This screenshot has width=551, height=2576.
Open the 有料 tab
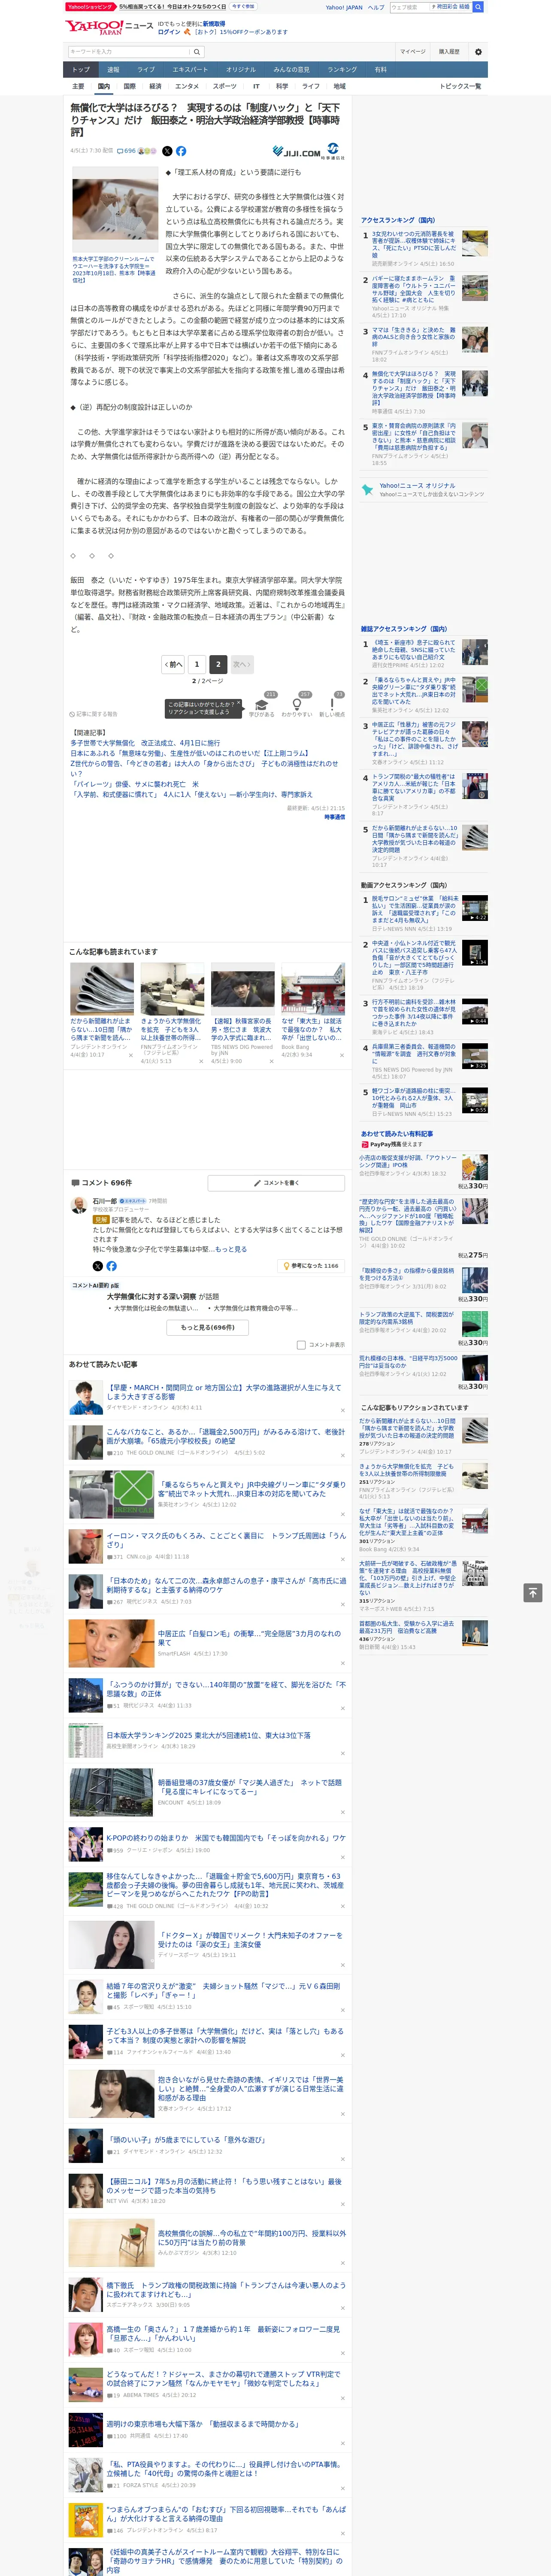pyautogui.click(x=380, y=70)
